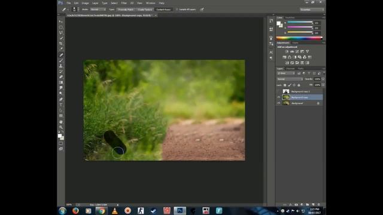This screenshot has height=215, width=383.
Task: Open the healing Mode dropdown
Action: [98, 10]
